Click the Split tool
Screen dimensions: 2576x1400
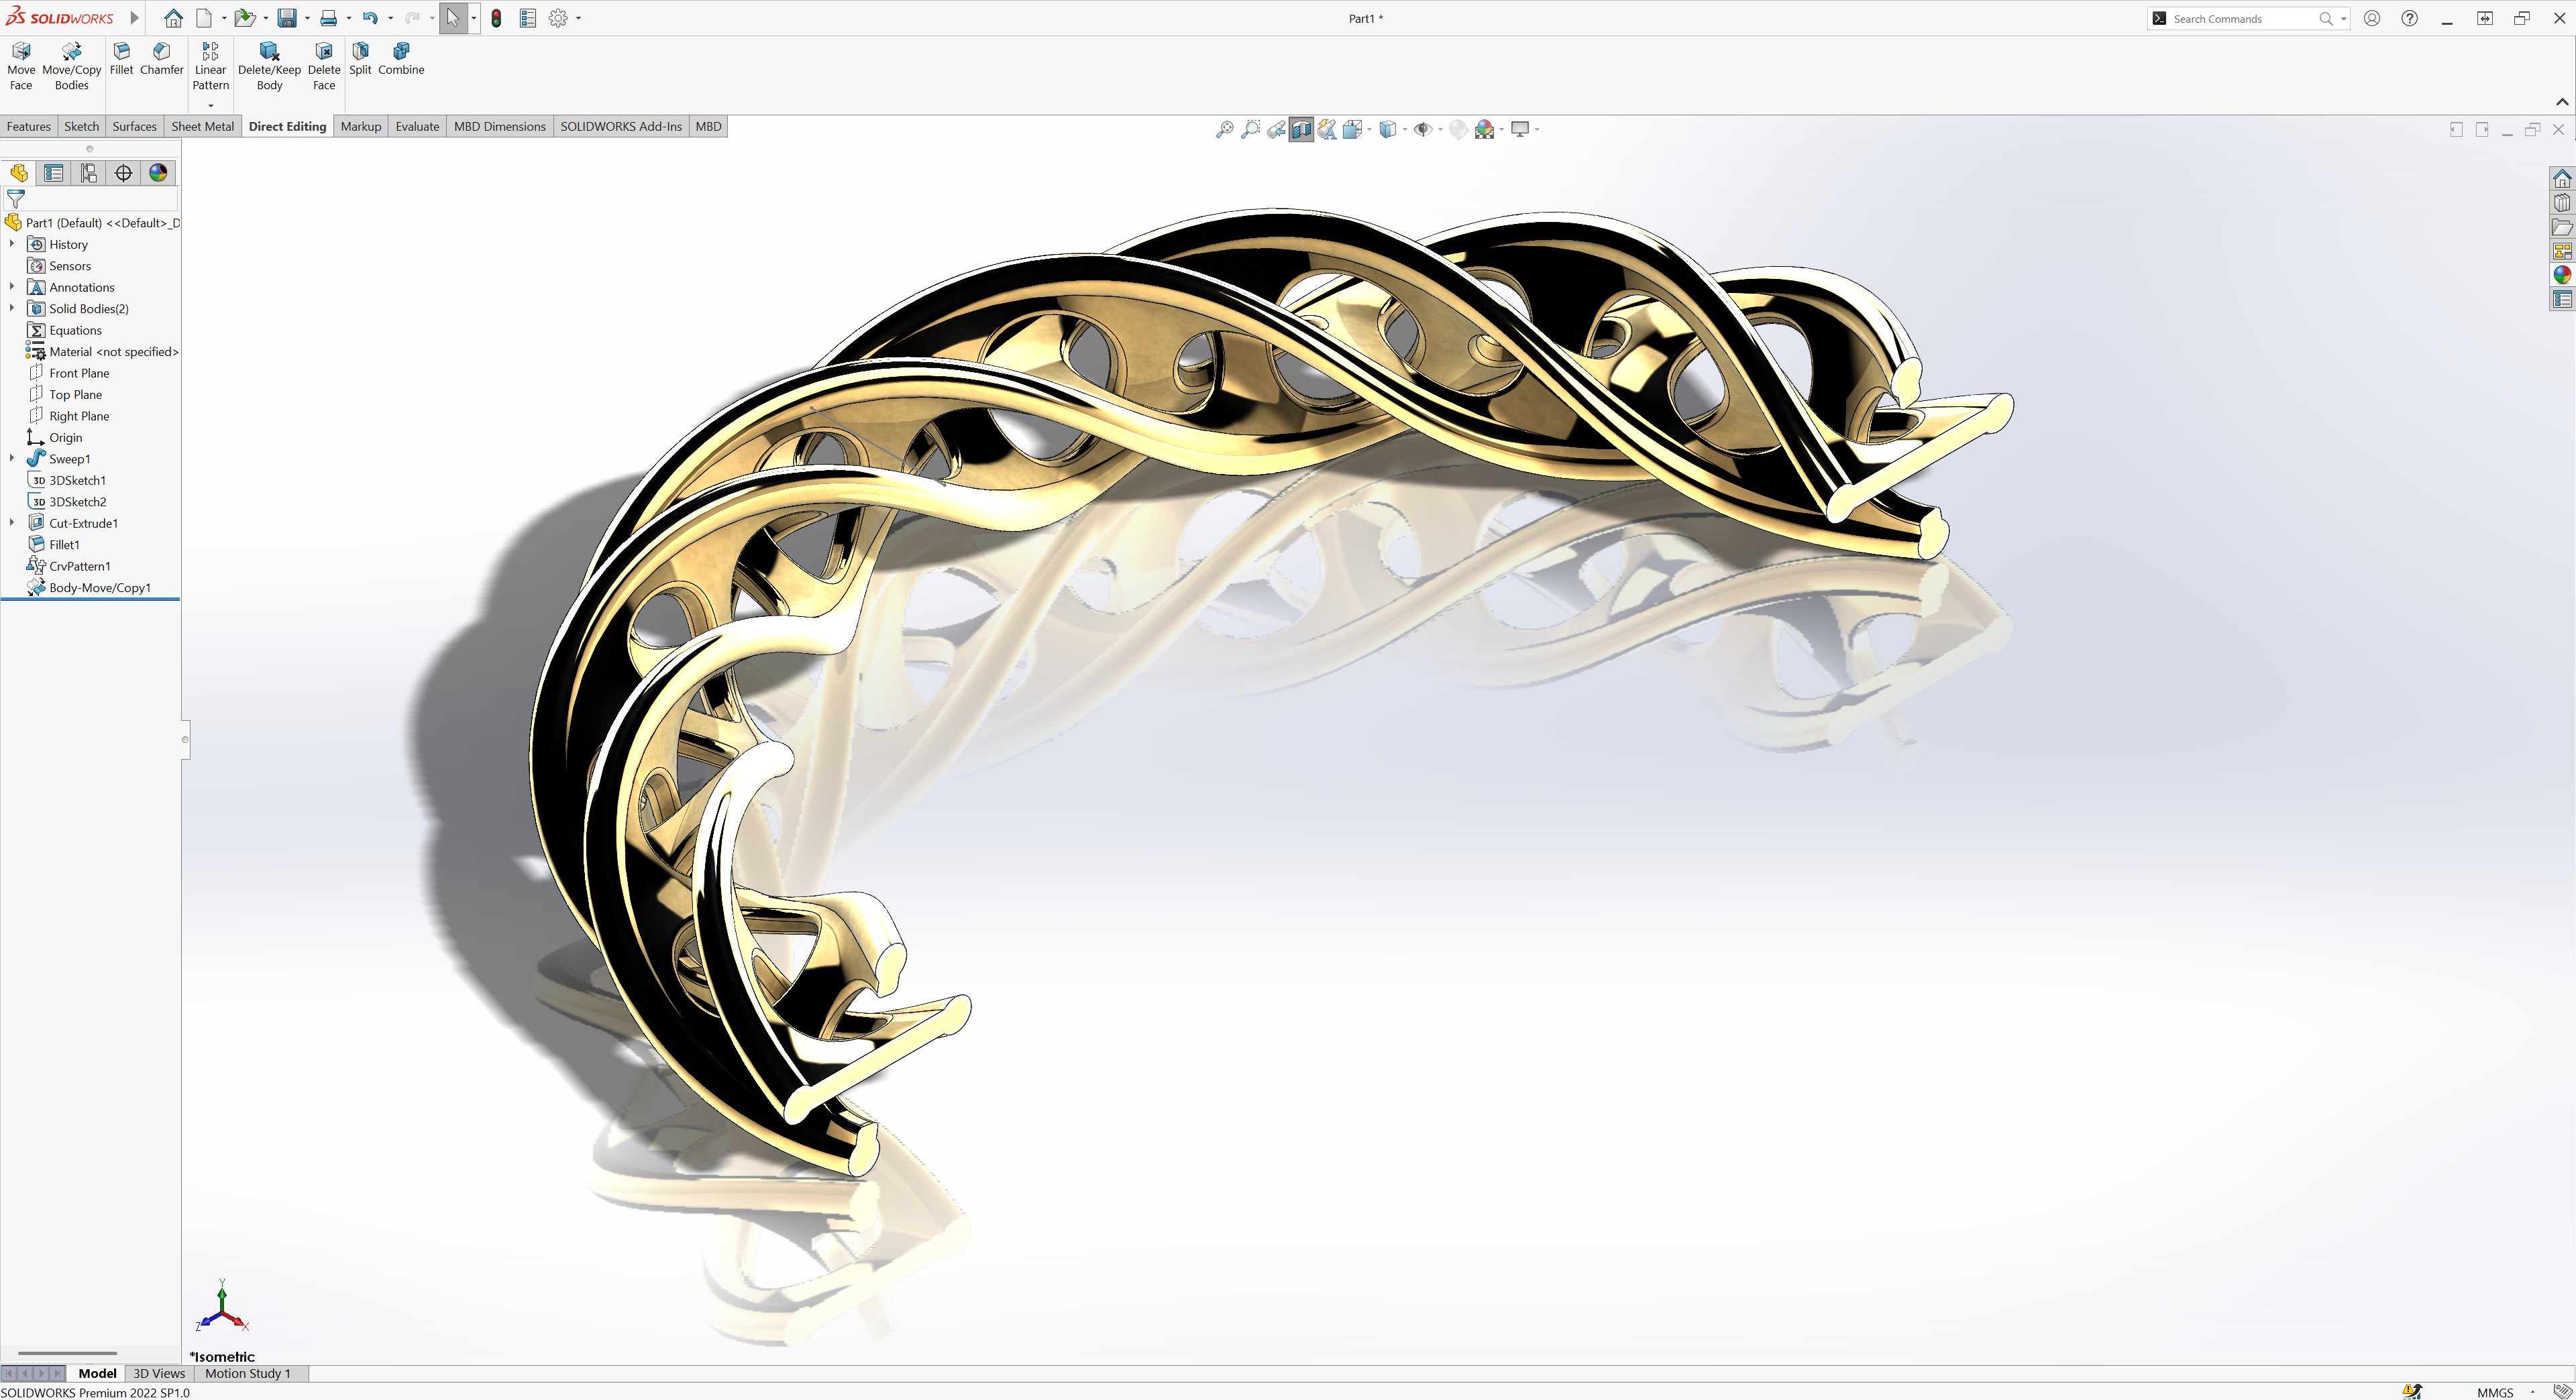360,58
